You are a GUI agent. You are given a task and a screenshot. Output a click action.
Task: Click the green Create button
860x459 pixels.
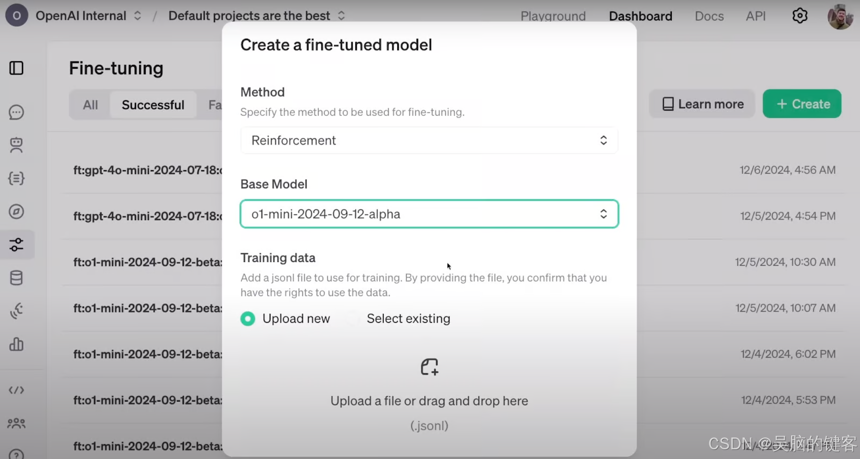[802, 104]
